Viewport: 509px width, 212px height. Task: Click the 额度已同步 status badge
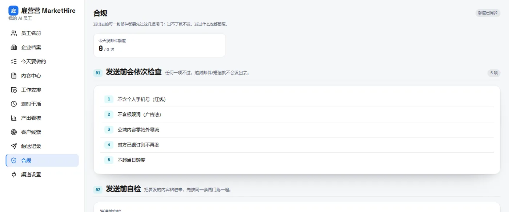coord(488,13)
